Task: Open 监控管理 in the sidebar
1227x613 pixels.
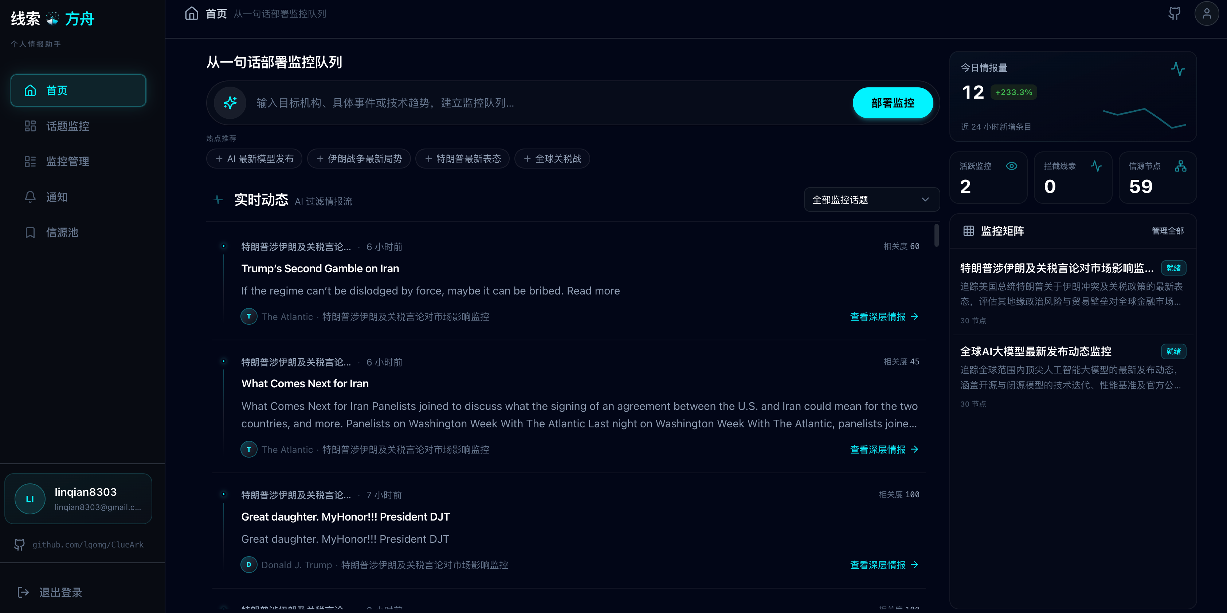Action: click(x=78, y=161)
